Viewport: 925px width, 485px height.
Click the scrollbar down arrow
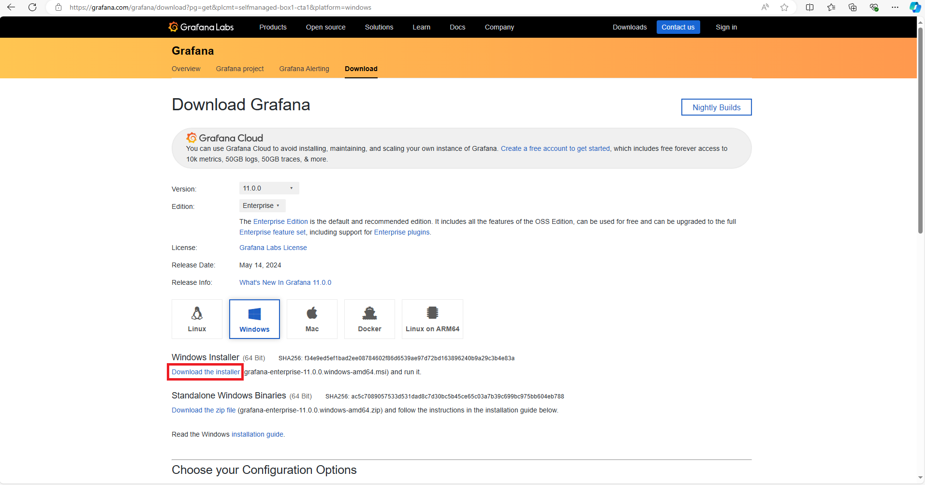coord(921,478)
